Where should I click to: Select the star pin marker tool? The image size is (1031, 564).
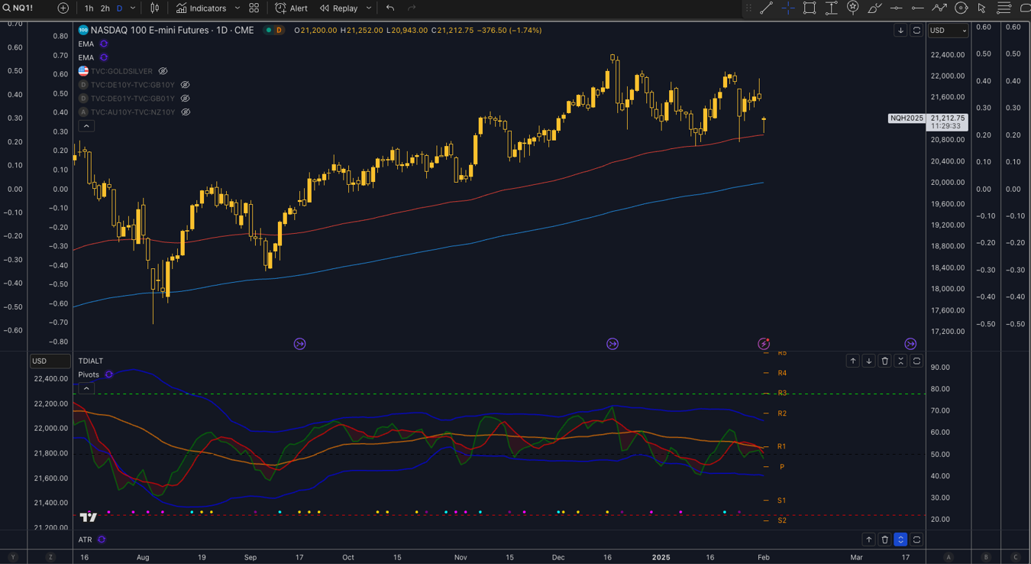tap(853, 8)
